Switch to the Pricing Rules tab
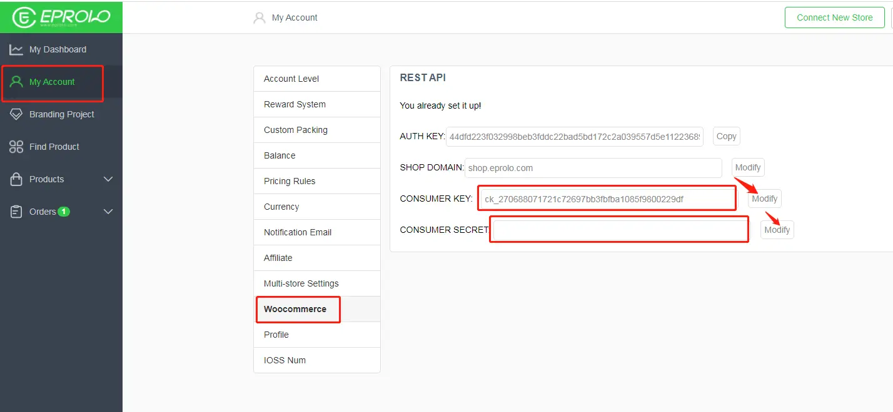Viewport: 893px width, 412px height. [317, 181]
